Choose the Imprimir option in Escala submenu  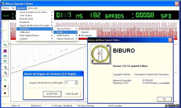tap(85, 32)
